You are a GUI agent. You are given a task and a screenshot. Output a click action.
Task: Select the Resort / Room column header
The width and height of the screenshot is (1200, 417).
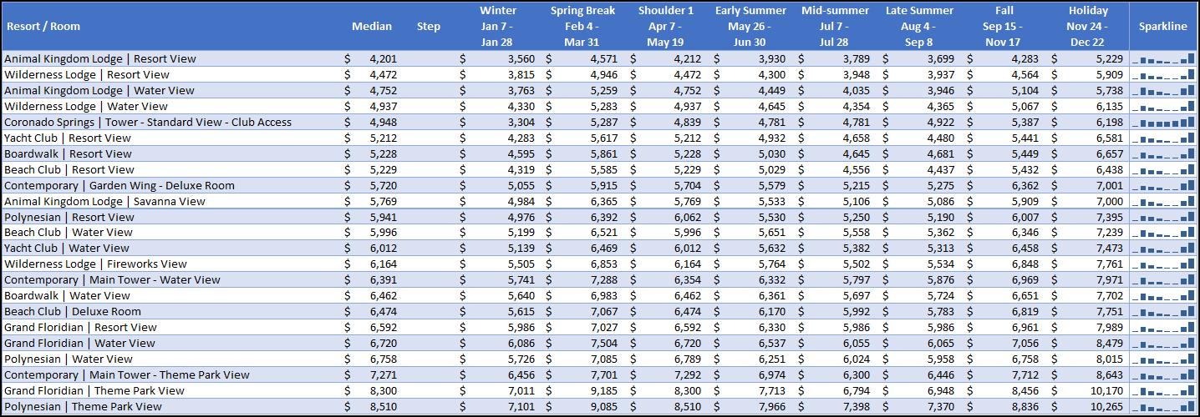click(43, 26)
